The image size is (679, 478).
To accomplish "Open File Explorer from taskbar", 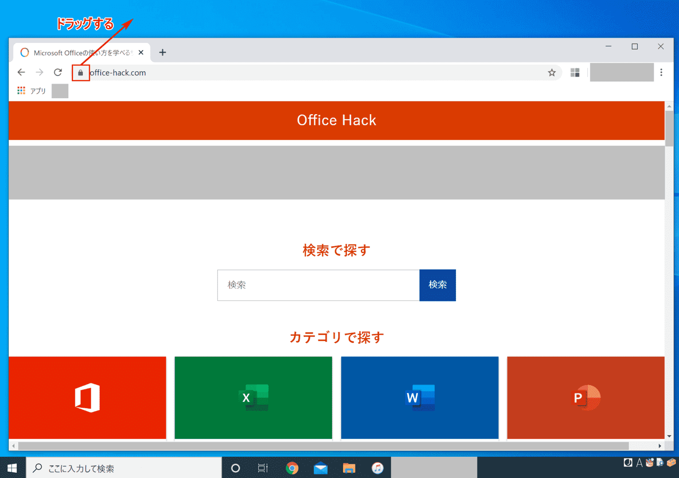I will (x=349, y=468).
